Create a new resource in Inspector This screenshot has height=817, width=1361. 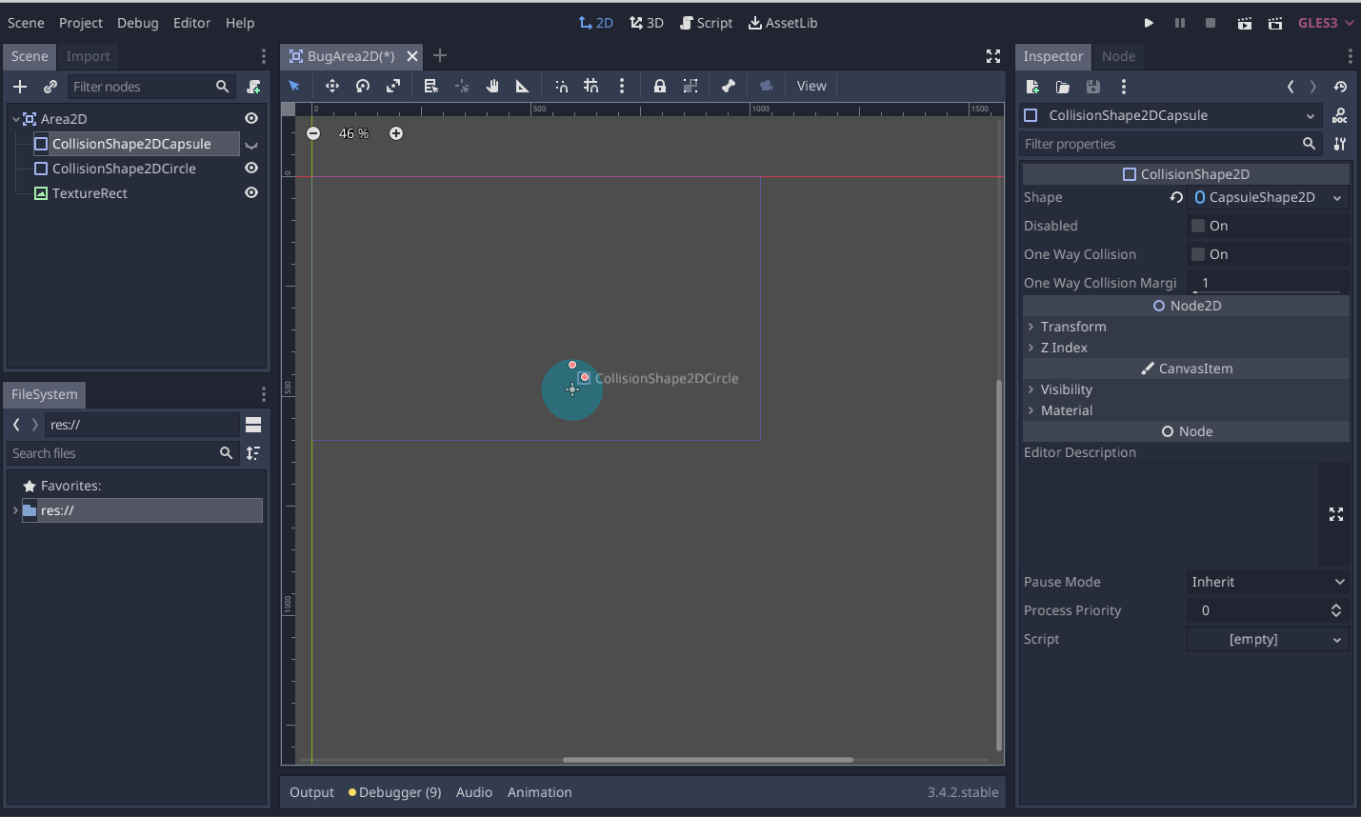(1032, 87)
